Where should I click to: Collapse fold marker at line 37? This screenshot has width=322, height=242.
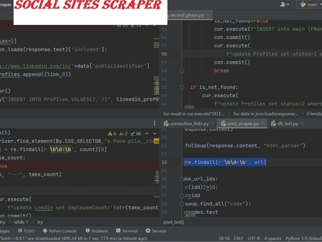(182, 196)
